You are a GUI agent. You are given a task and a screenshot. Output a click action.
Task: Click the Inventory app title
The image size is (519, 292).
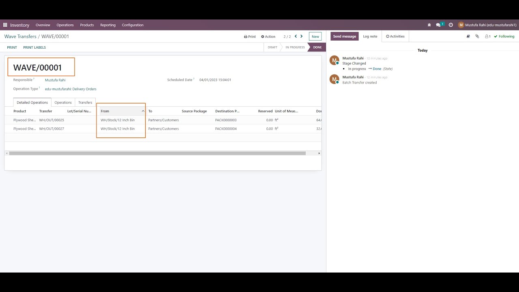(20, 25)
